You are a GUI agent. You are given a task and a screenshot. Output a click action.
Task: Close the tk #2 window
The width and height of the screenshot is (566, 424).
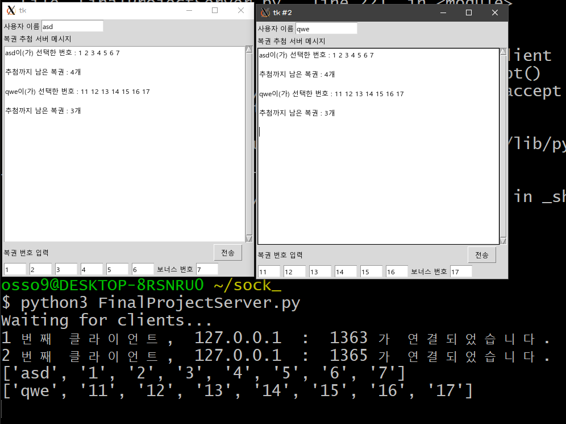pos(495,13)
